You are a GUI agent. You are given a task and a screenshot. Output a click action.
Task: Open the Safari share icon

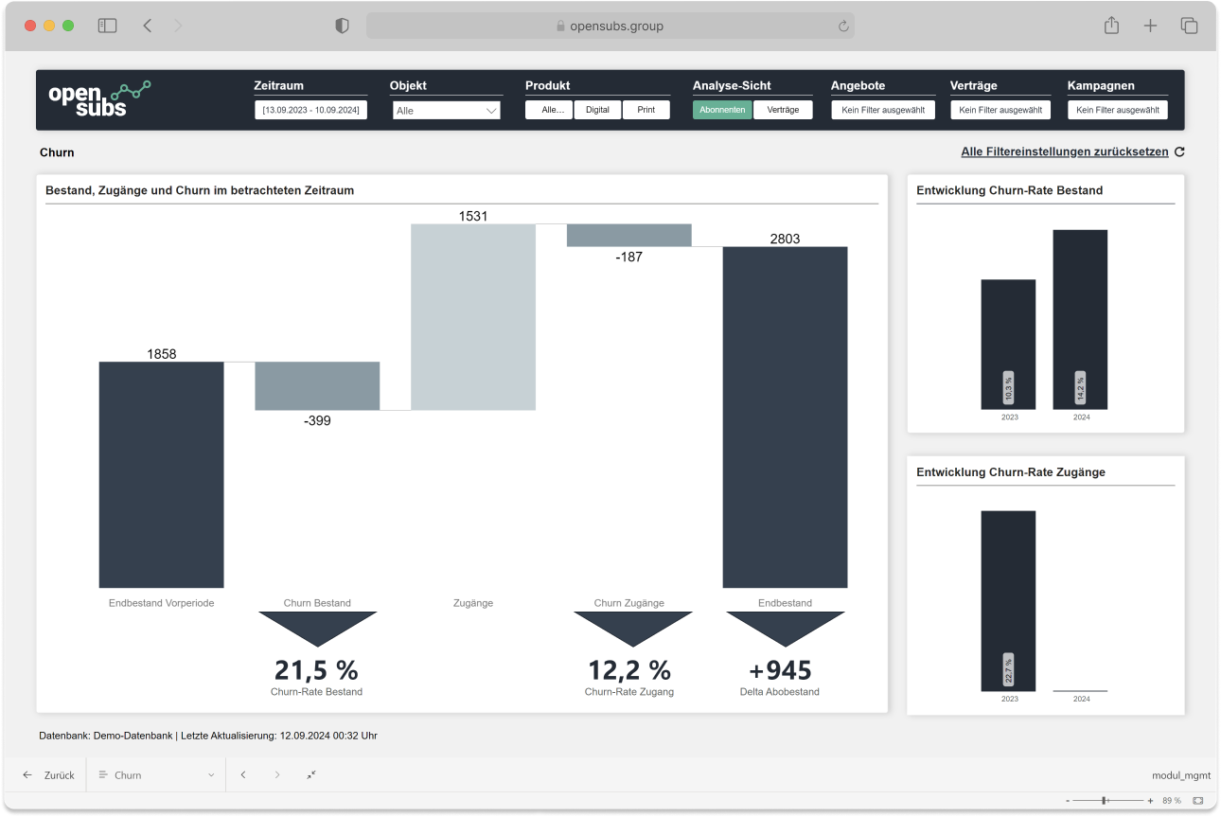(1111, 27)
